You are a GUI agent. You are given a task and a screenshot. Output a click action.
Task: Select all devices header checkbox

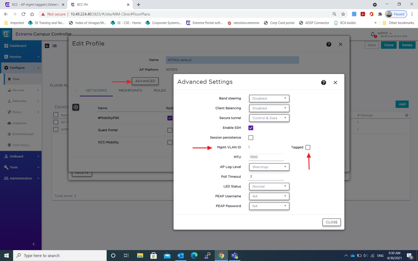click(x=56, y=115)
